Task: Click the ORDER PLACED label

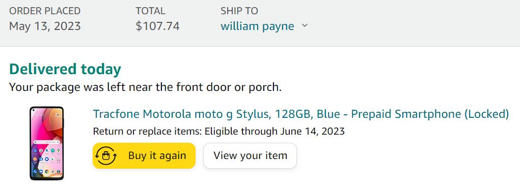Action: click(45, 11)
